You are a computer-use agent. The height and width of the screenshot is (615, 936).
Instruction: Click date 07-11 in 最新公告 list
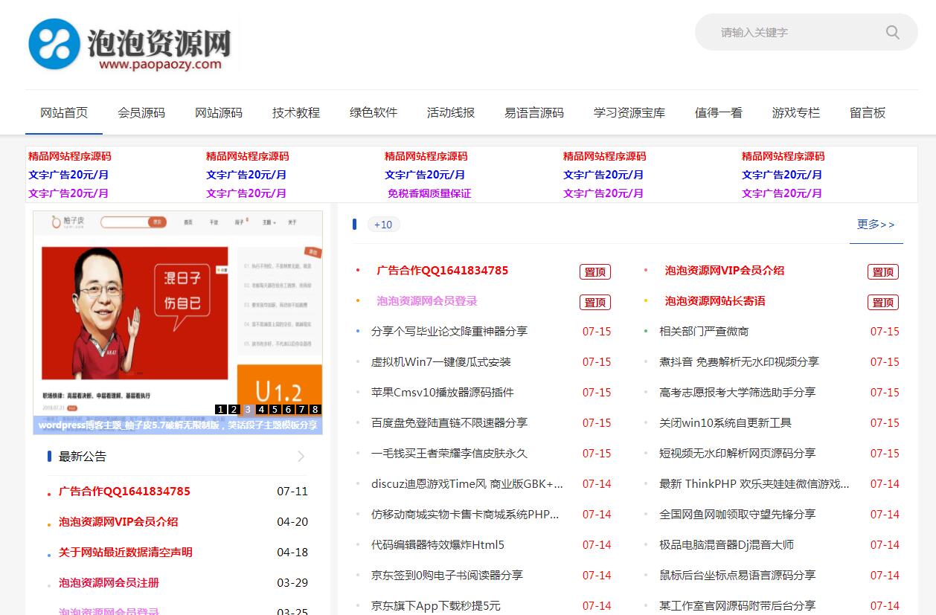(292, 492)
